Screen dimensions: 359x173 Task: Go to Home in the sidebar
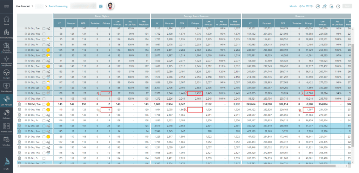[x=6, y=21]
